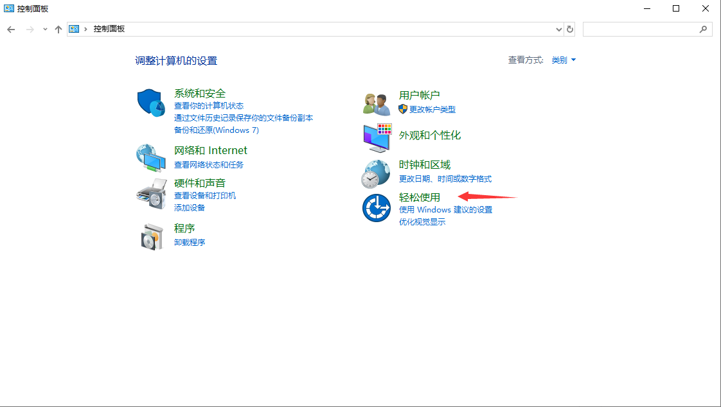Click the 时钟和区域 clock icon
This screenshot has height=407, width=721.
(375, 173)
